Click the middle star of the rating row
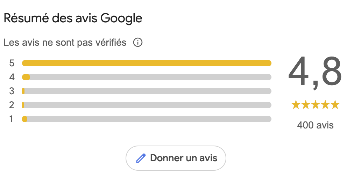 pyautogui.click(x=316, y=104)
